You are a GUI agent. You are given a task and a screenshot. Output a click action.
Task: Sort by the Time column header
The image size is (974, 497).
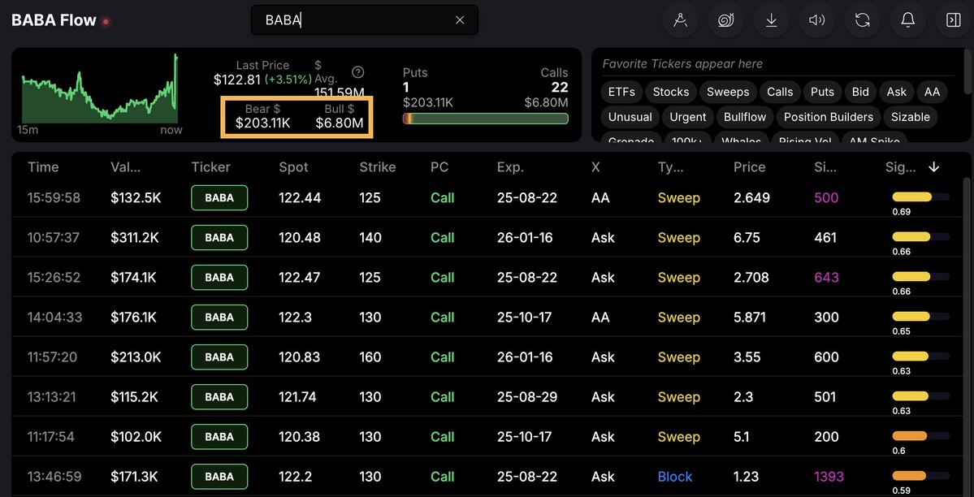click(43, 167)
